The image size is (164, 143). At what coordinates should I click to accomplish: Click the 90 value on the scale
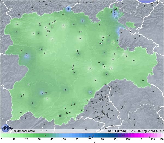(x=115, y=139)
